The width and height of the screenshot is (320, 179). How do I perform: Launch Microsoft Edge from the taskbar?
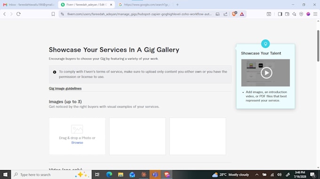tap(109, 174)
